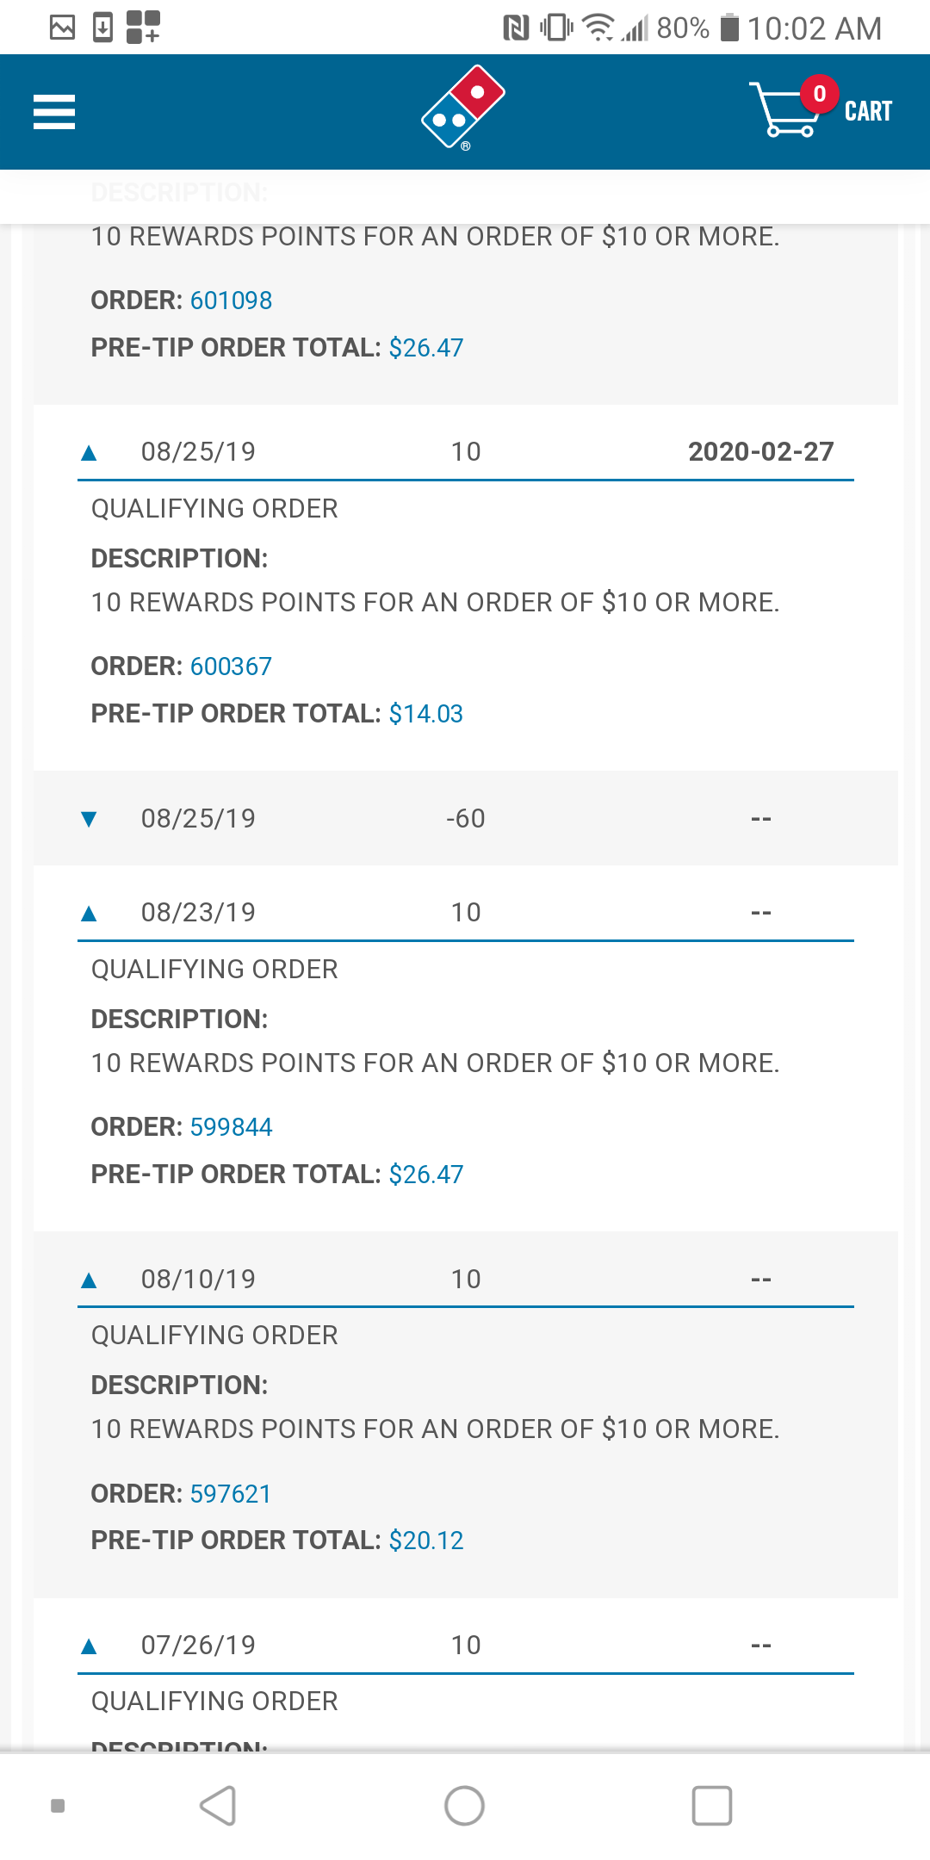
Task: Collapse the 08/23/19 qualifying order details
Action: tap(90, 912)
